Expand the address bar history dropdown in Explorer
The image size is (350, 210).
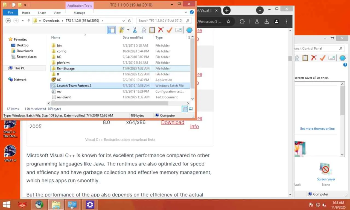[x=124, y=21]
